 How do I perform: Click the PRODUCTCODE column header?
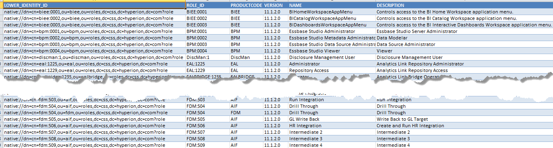tap(246, 6)
